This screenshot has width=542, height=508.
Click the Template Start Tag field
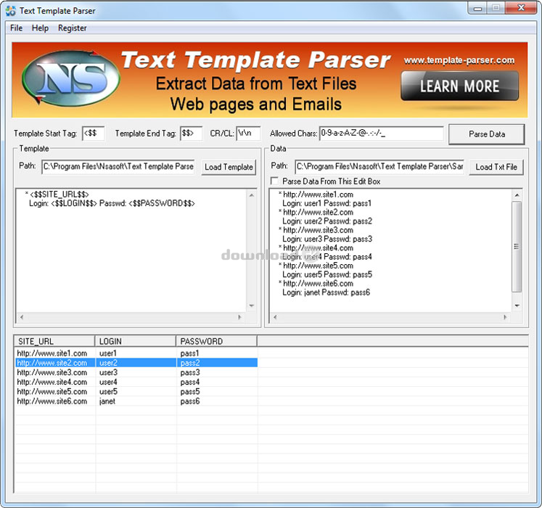[93, 134]
